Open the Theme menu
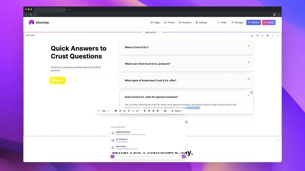The height and width of the screenshot is (171, 305). coord(169,23)
